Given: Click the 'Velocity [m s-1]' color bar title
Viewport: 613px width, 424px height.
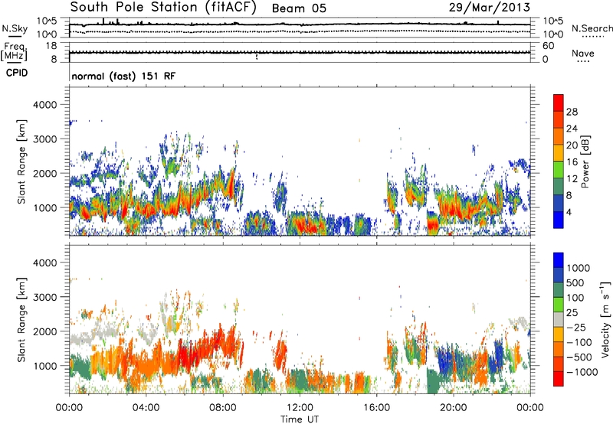Looking at the screenshot, I should point(605,319).
